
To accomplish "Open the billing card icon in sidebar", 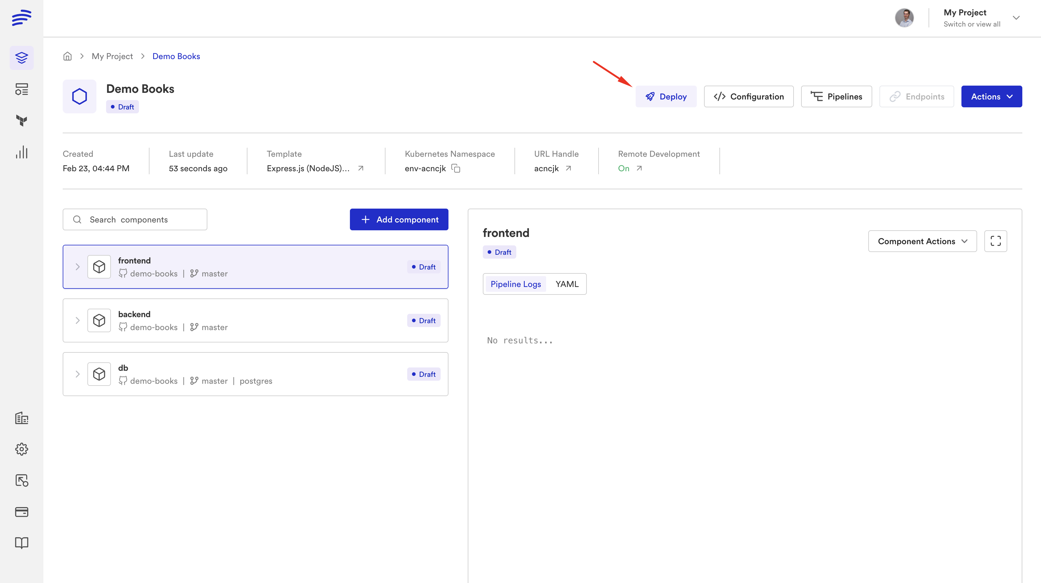I will coord(21,512).
